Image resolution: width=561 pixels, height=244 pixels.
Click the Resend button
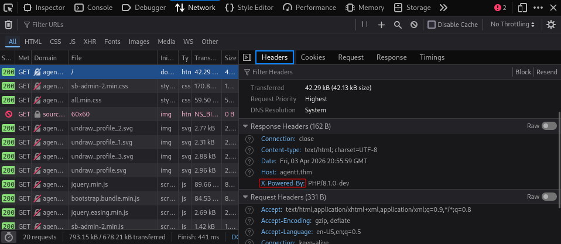(547, 72)
